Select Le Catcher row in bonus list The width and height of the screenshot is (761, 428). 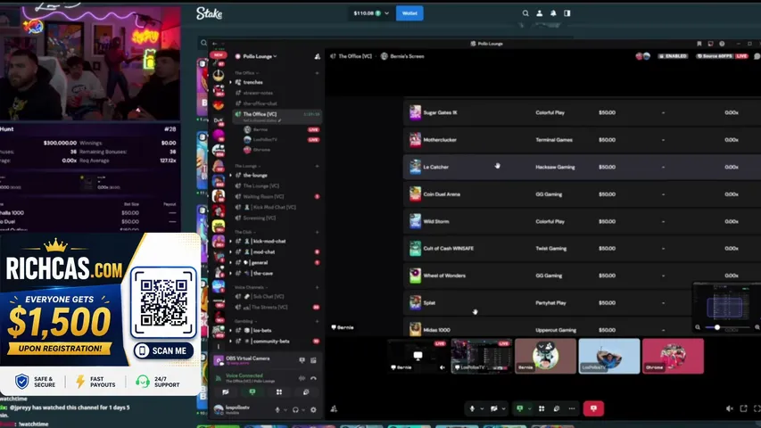(582, 167)
